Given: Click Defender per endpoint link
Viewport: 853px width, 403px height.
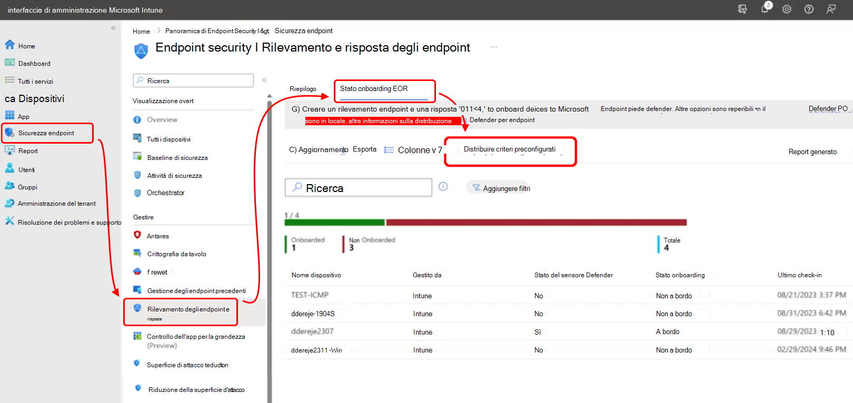Looking at the screenshot, I should point(502,120).
